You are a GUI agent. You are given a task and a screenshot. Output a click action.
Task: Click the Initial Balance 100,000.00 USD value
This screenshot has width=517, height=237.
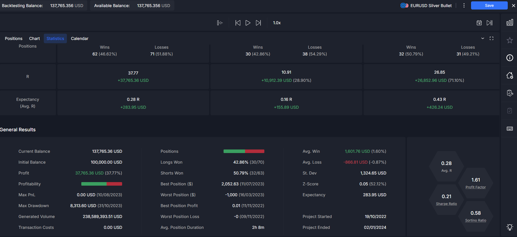(106, 162)
